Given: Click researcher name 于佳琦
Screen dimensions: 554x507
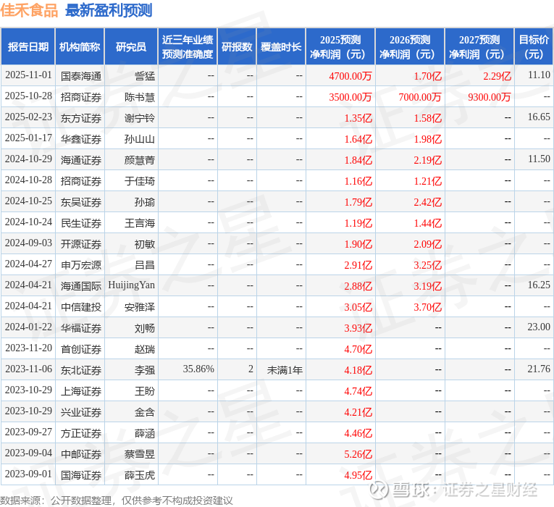Looking at the screenshot, I should [140, 181].
